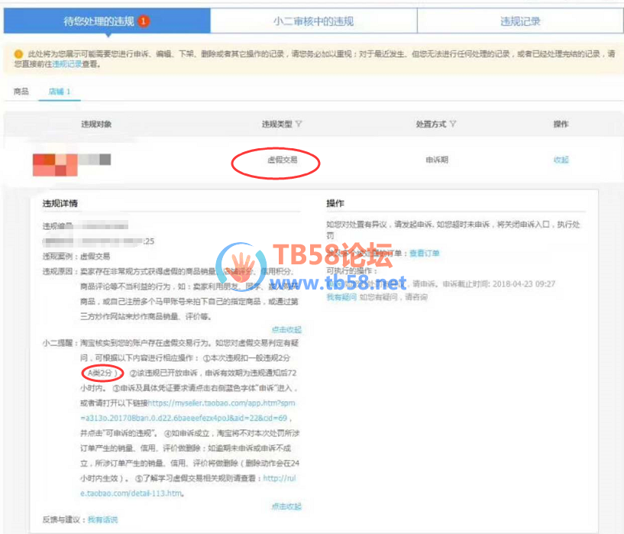Click the 我有疑问 link

341,297
